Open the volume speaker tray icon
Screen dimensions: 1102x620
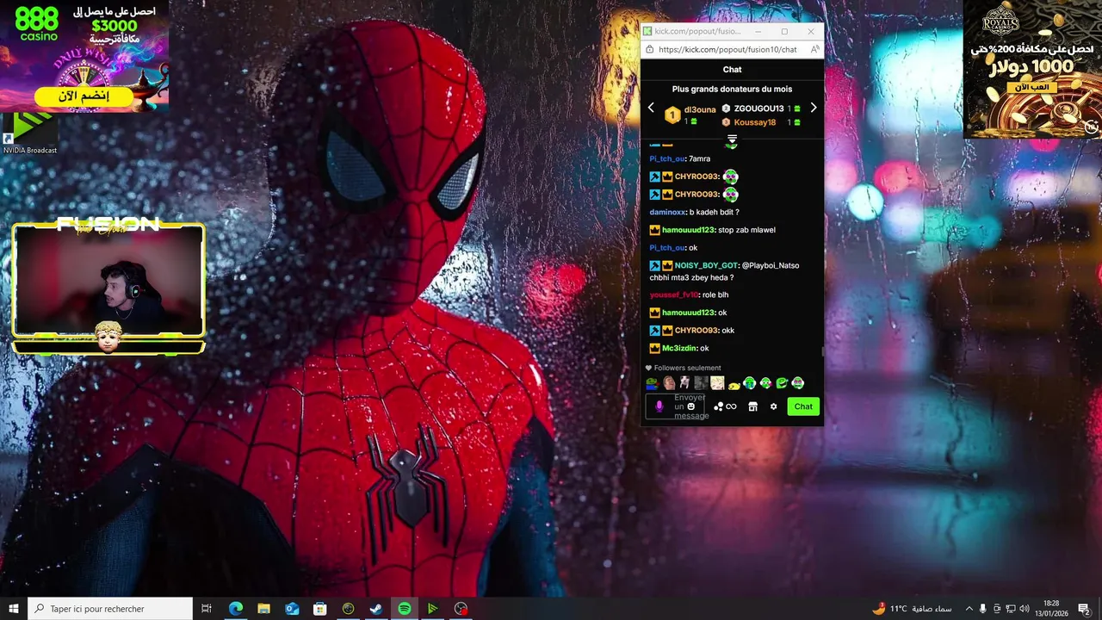point(1025,609)
